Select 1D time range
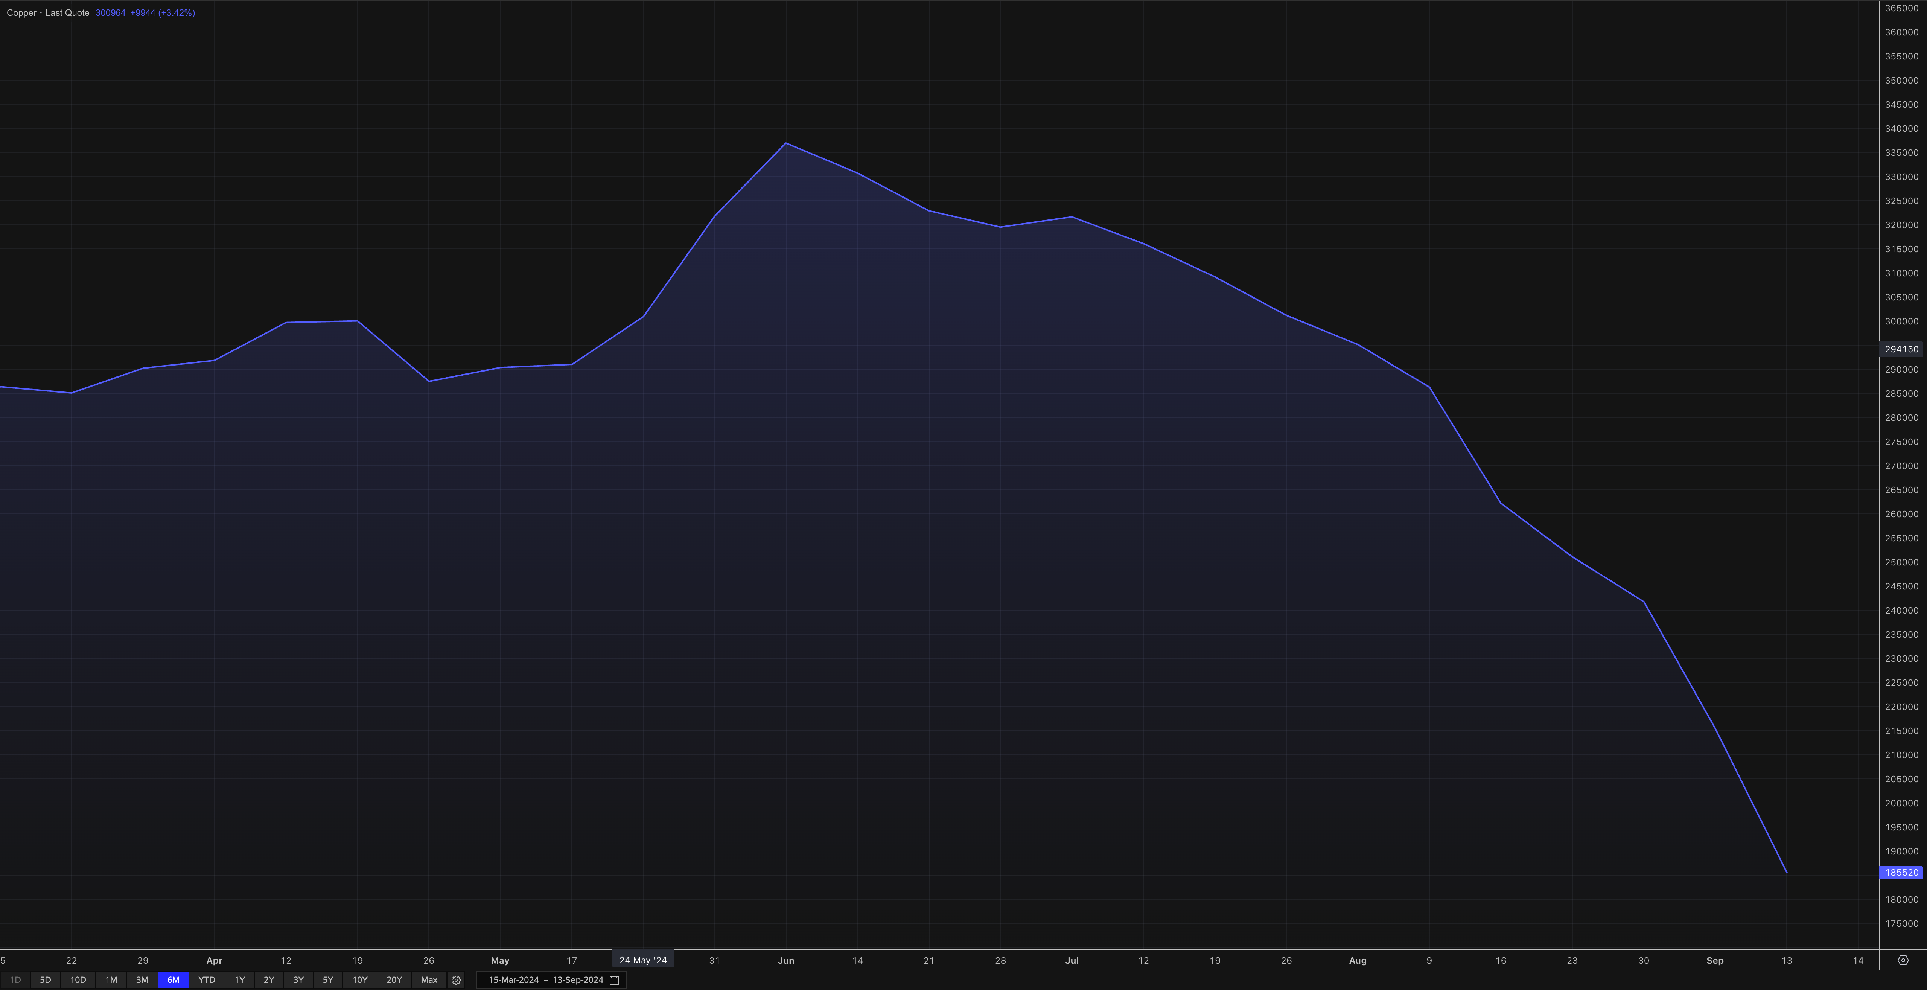The height and width of the screenshot is (990, 1927). (16, 980)
